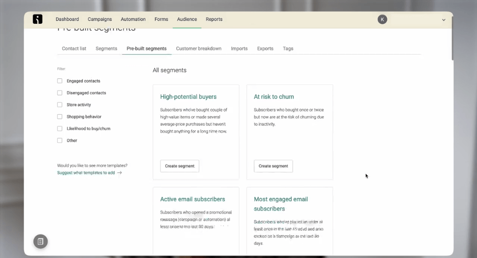Image resolution: width=477 pixels, height=258 pixels.
Task: Click the Omnisend logo icon
Action: (x=37, y=19)
